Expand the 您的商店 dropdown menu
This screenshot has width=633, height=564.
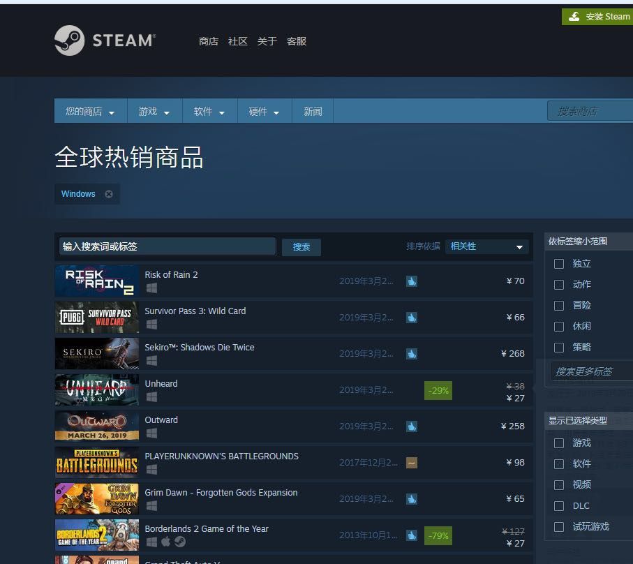[x=91, y=111]
